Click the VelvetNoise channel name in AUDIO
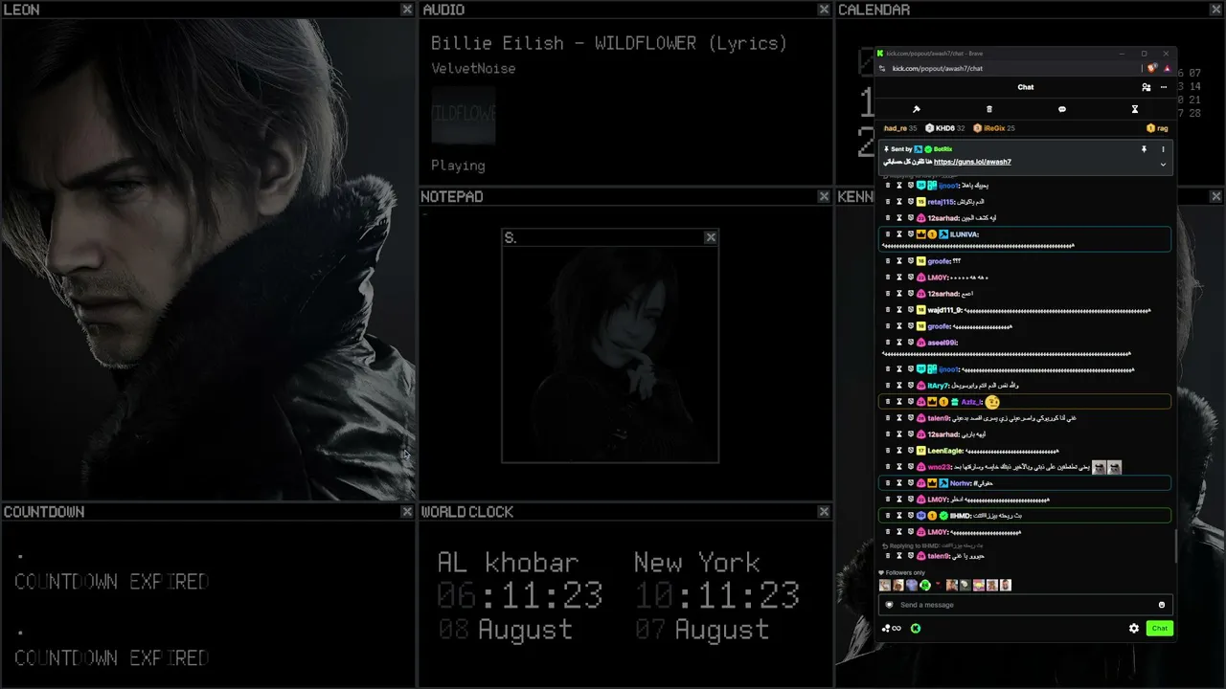 (473, 69)
